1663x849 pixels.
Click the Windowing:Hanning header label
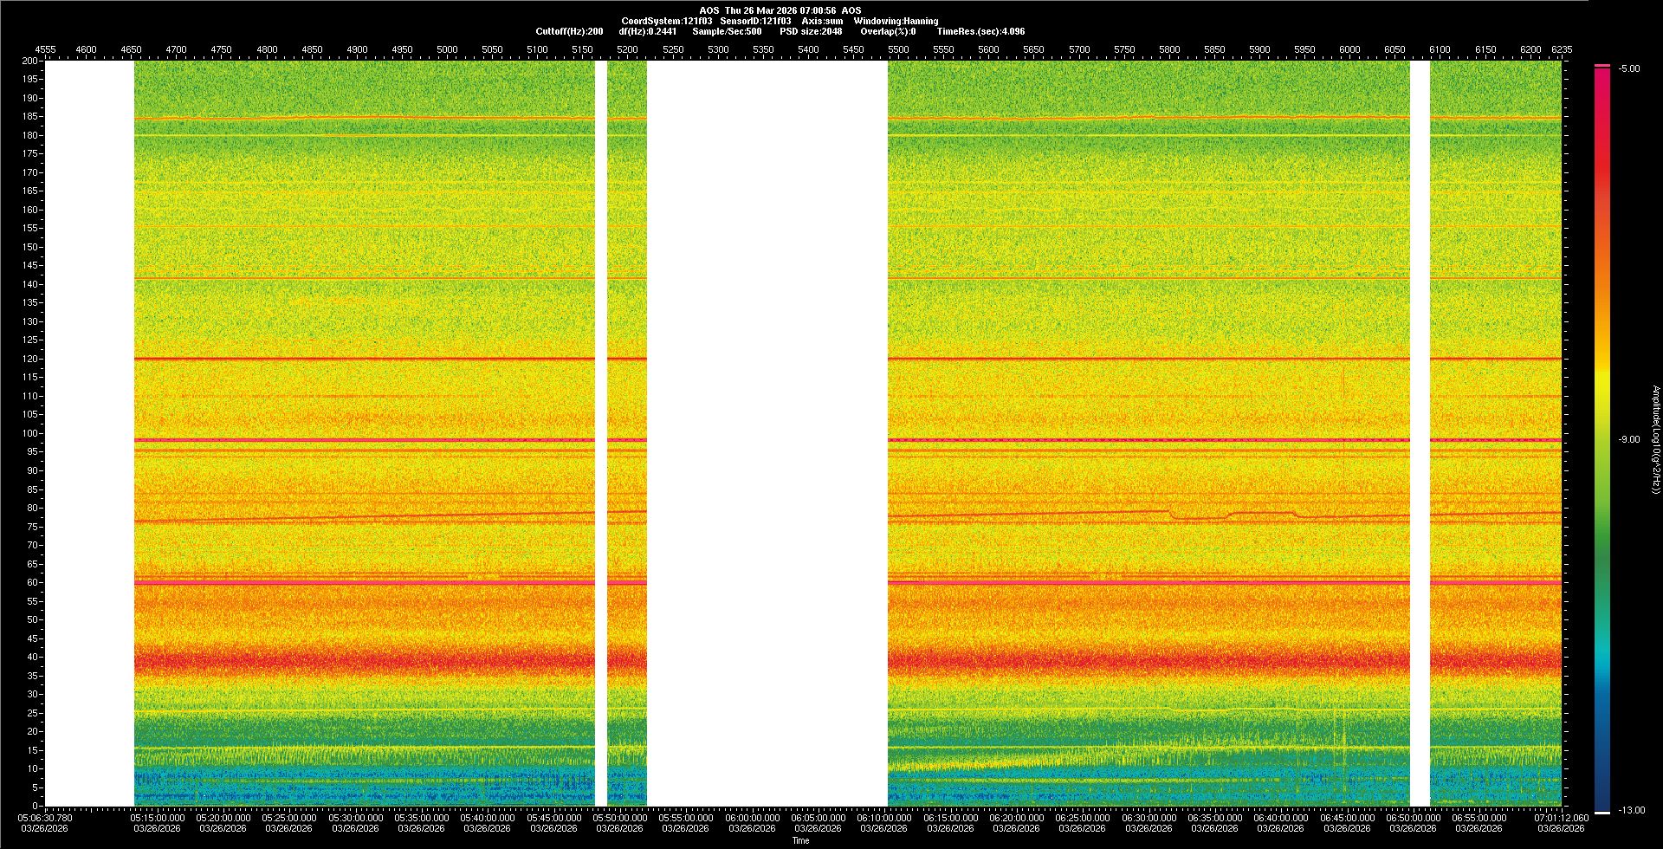(896, 21)
